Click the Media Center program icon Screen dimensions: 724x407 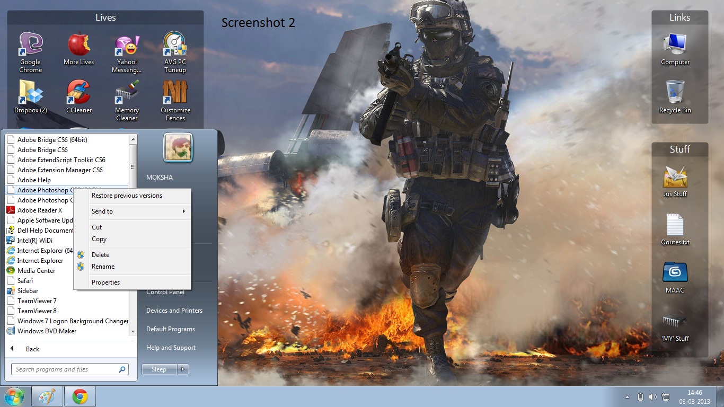11,271
